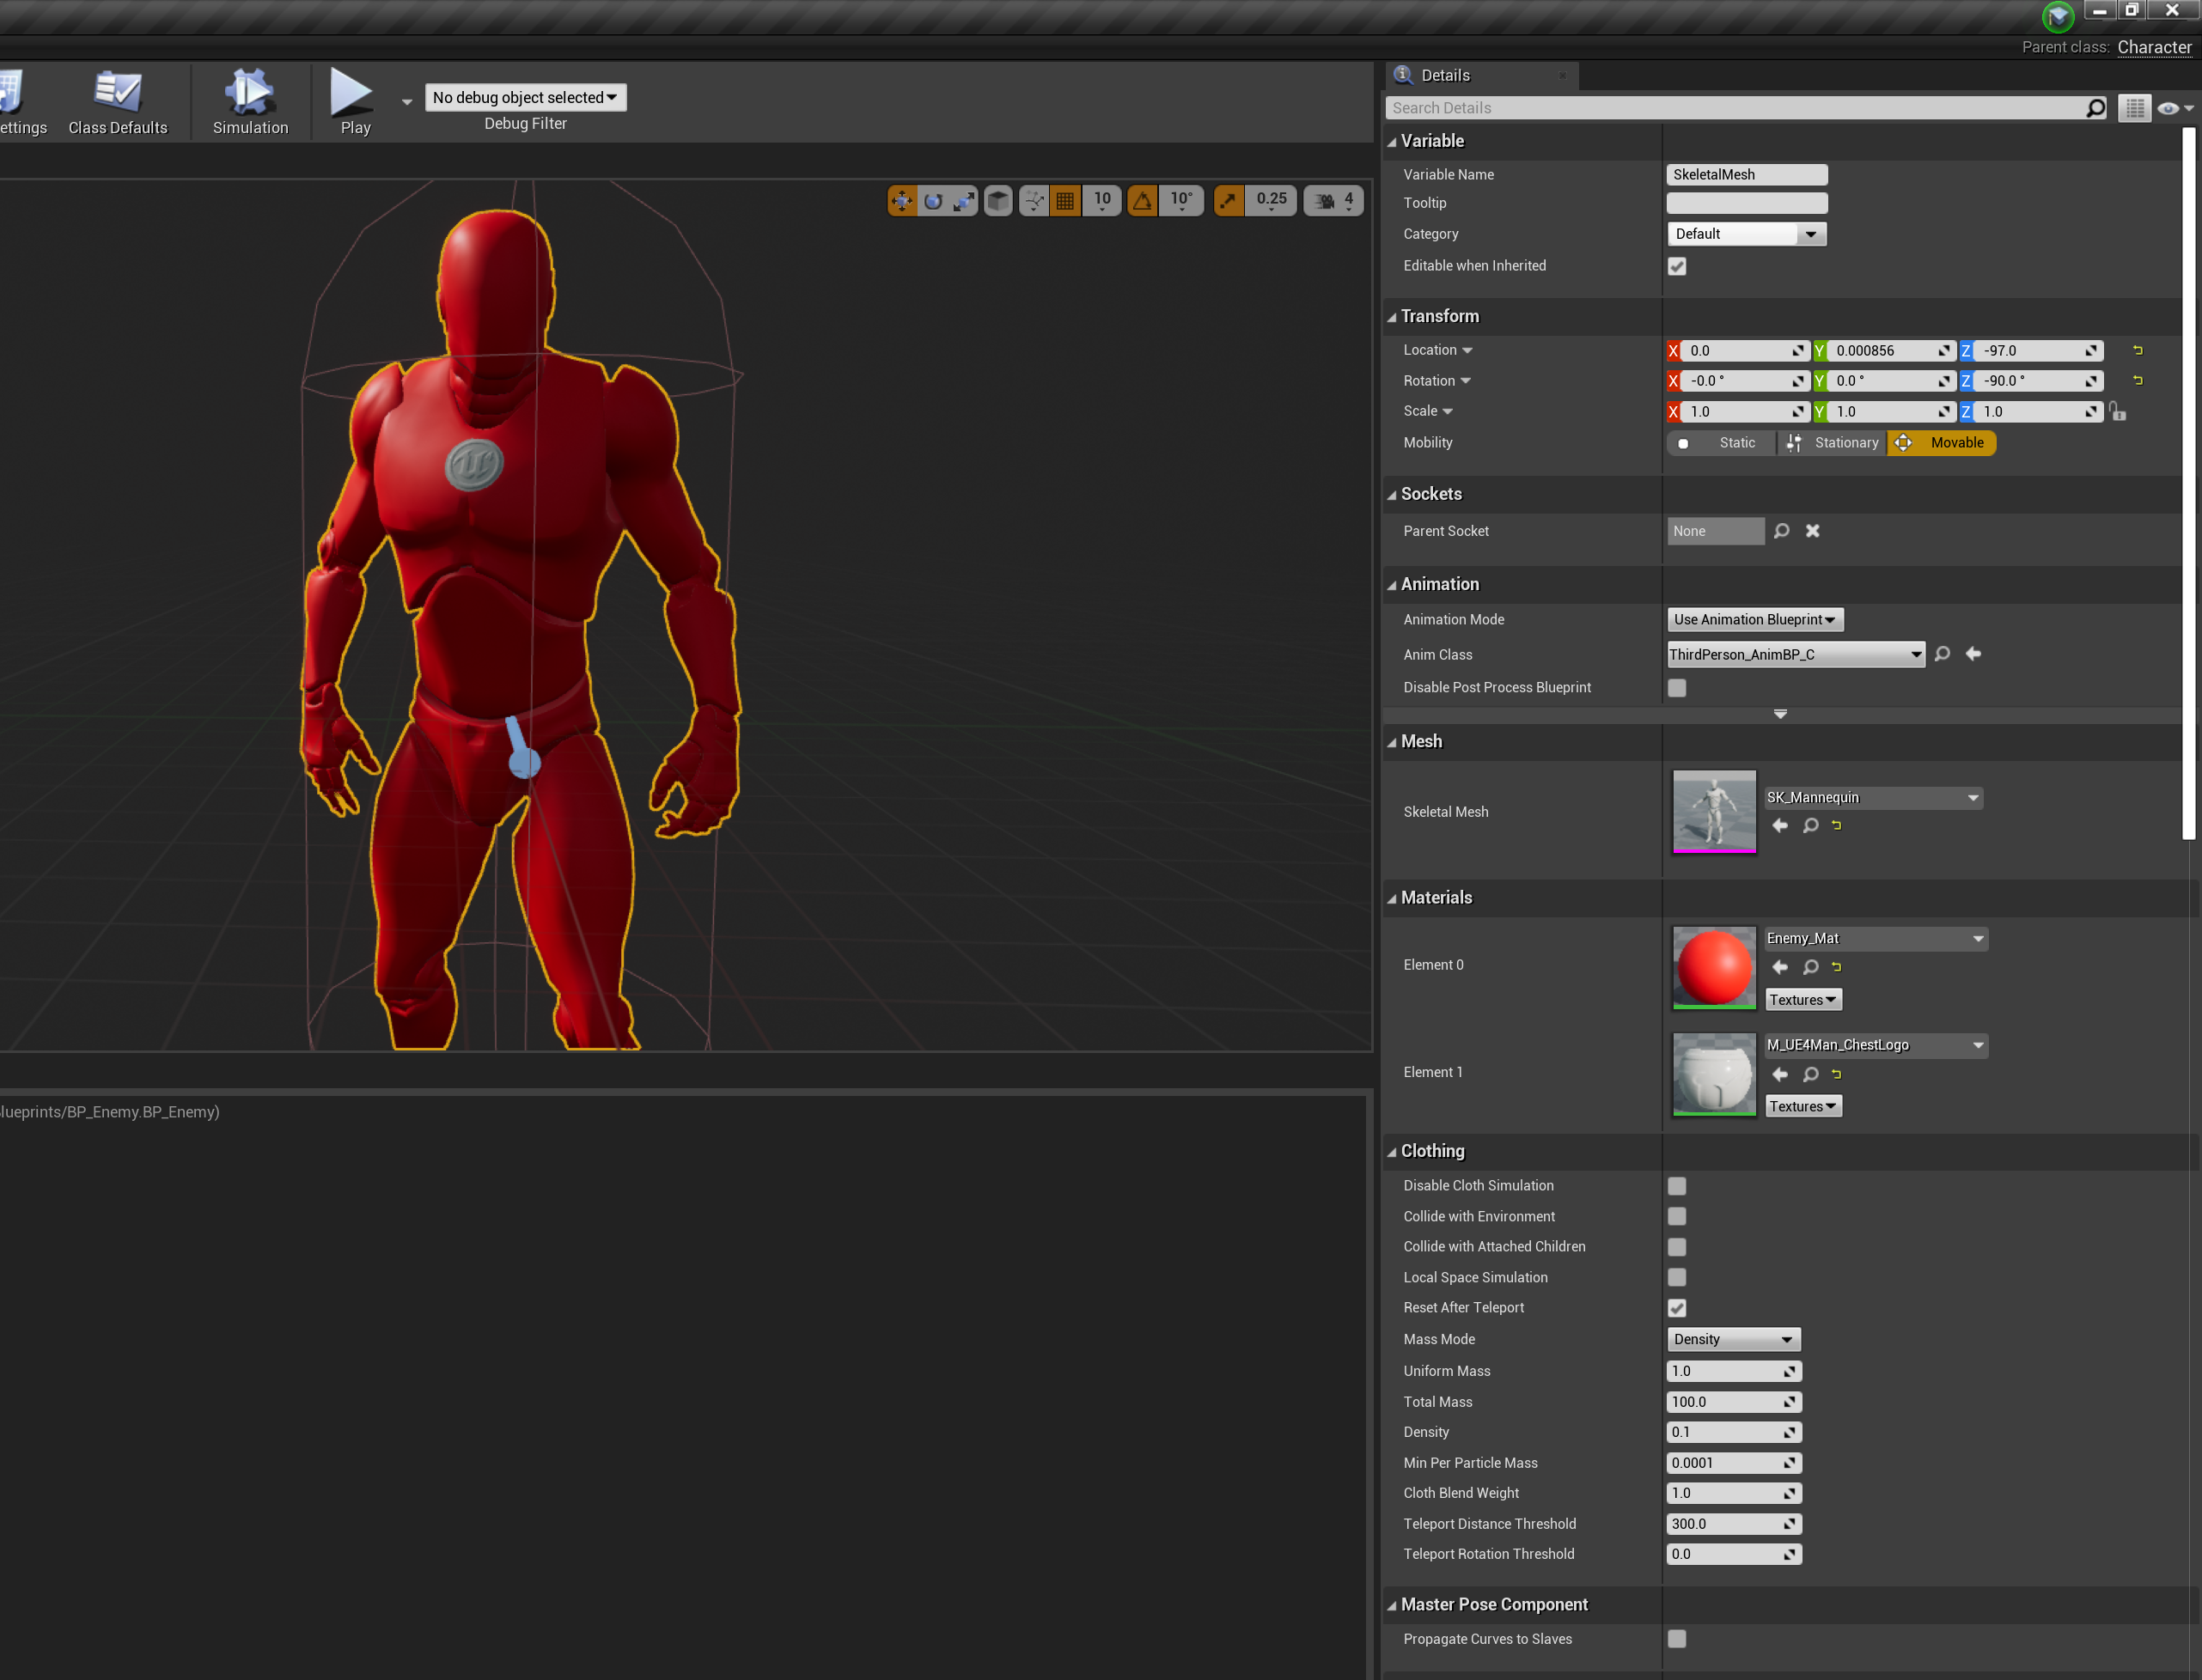Toggle world/local coordinate system icon
2202x1680 pixels.
[x=997, y=200]
